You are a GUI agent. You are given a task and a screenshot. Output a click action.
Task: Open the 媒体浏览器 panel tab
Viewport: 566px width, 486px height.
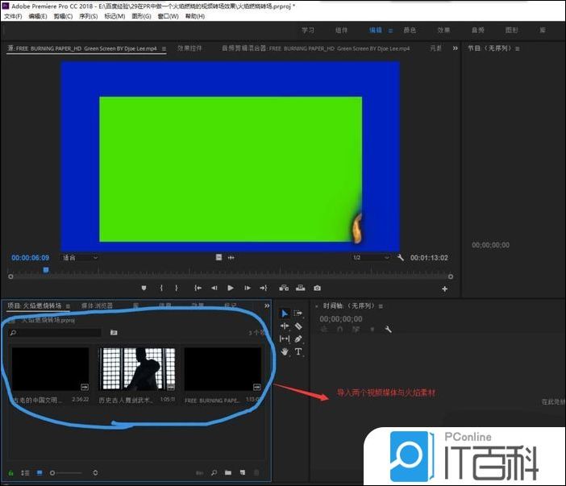97,306
